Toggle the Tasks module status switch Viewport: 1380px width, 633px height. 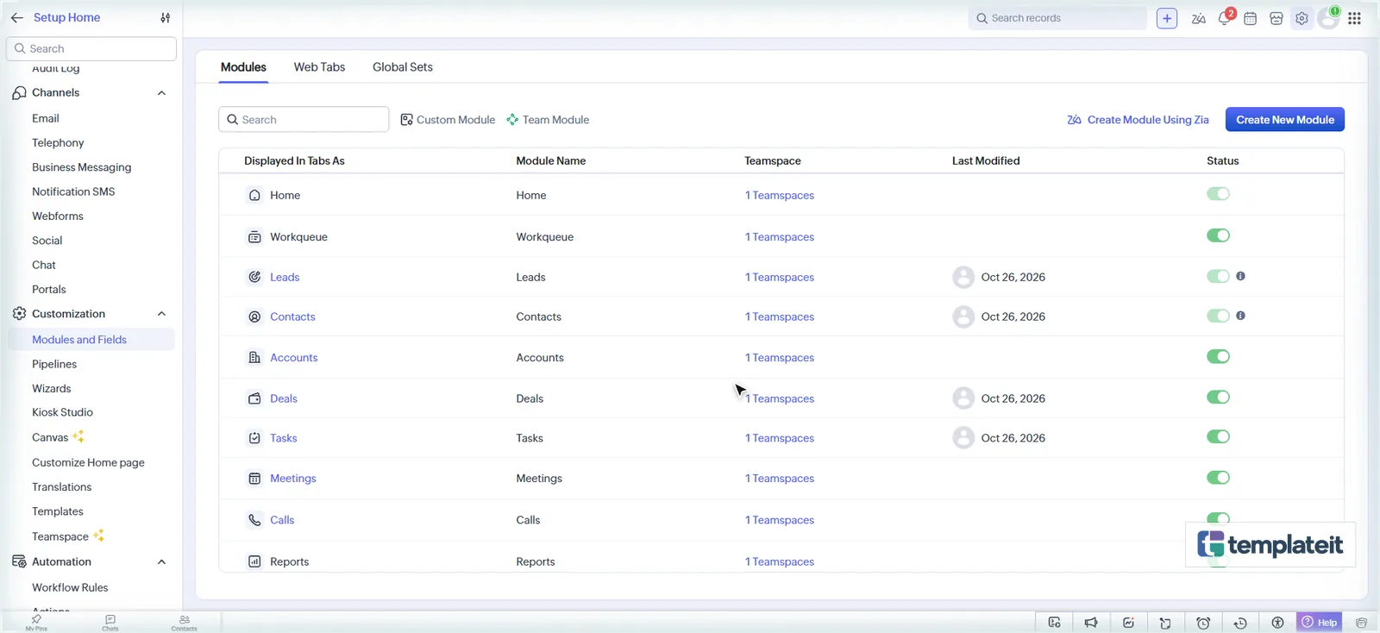1218,436
